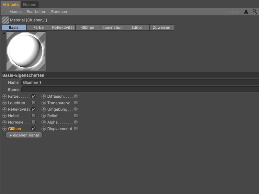Select the Illumination material tab
The height and width of the screenshot is (194, 259).
(x=112, y=27)
